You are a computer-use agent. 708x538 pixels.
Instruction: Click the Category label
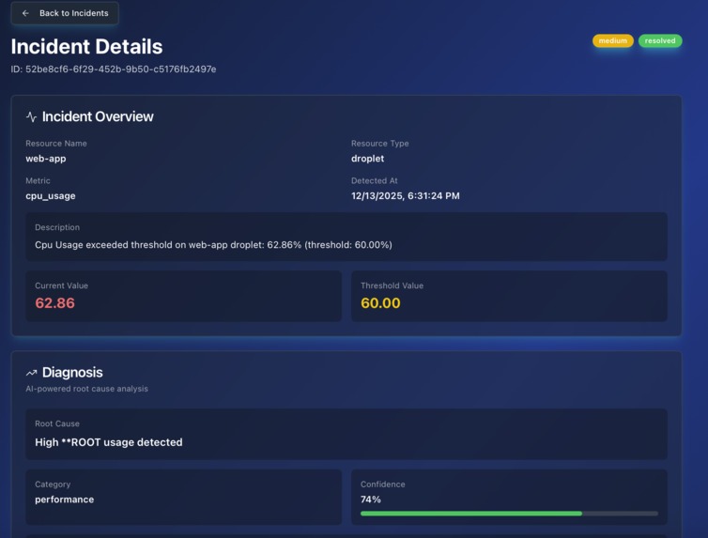(x=53, y=484)
